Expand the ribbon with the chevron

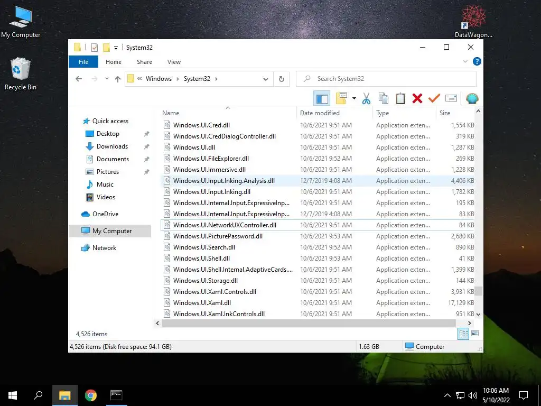point(465,61)
